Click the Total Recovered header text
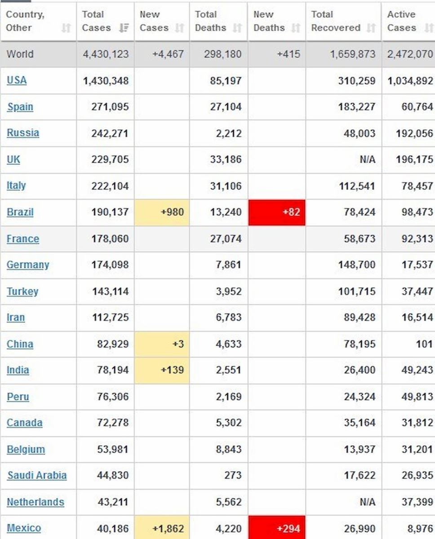The image size is (435, 539). point(335,21)
